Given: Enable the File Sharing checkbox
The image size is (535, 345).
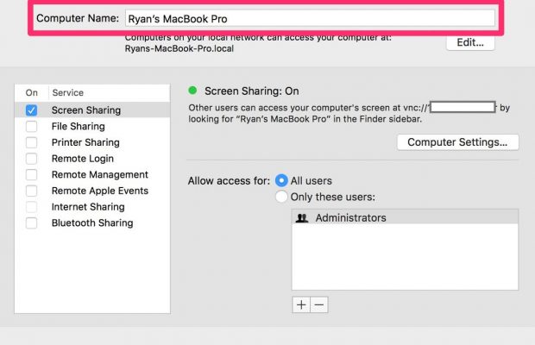Looking at the screenshot, I should 32,127.
